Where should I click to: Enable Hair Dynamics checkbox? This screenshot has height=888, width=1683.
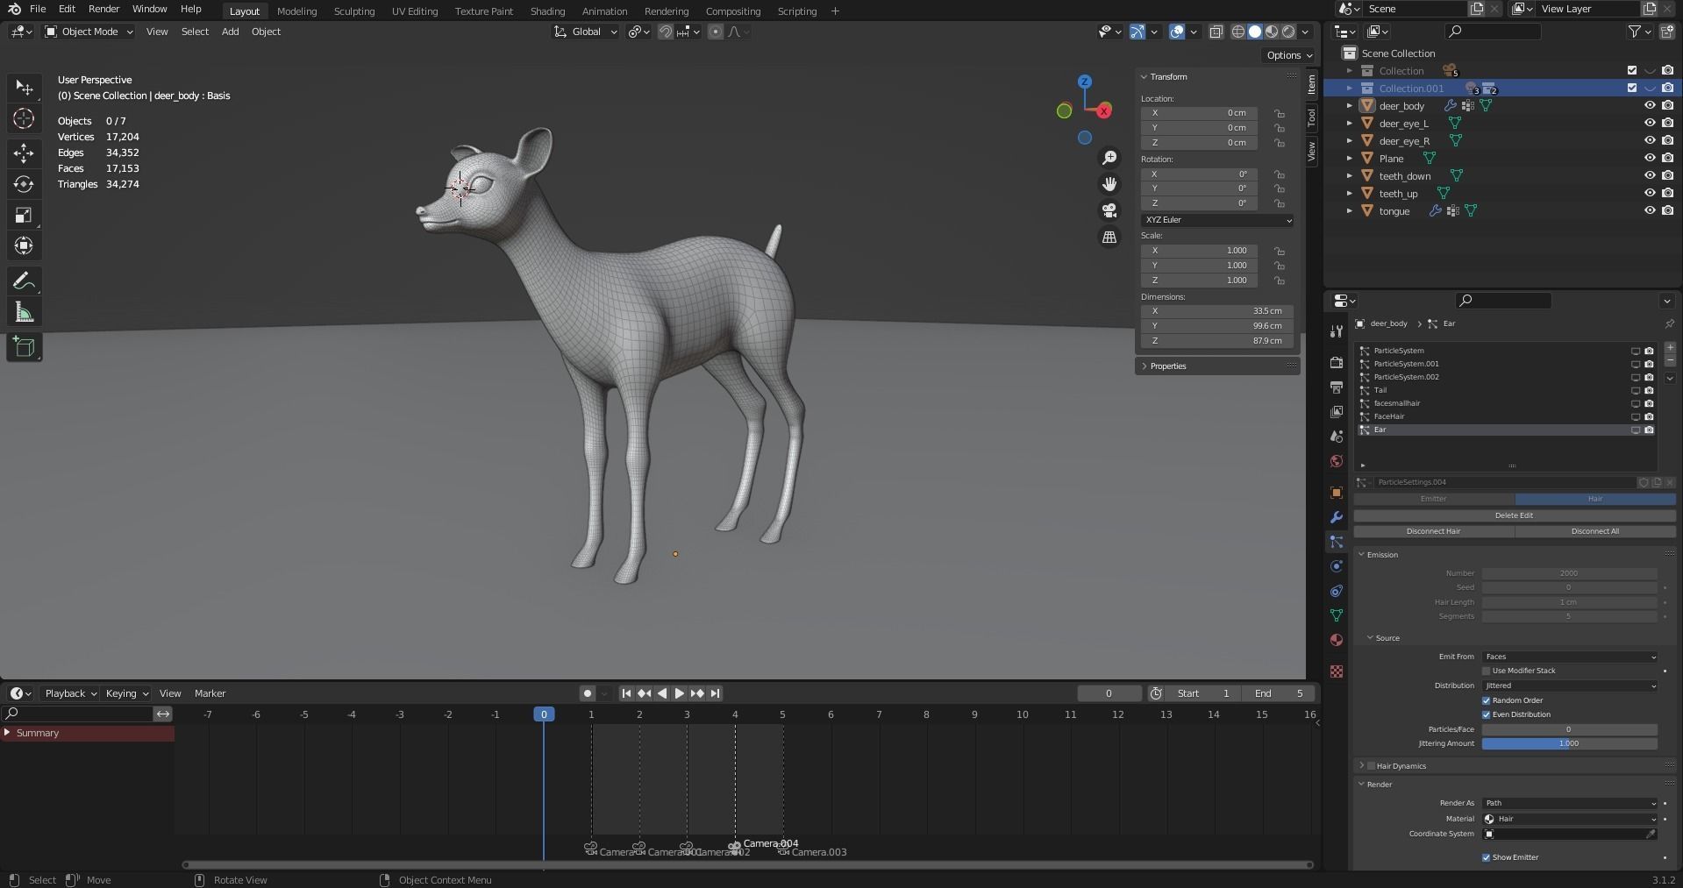tap(1371, 766)
